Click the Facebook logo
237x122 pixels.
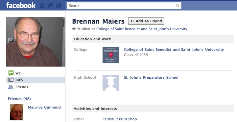pyautogui.click(x=21, y=6)
